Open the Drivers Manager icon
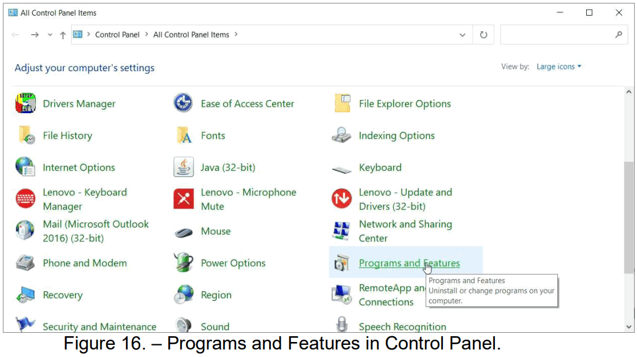 click(25, 104)
